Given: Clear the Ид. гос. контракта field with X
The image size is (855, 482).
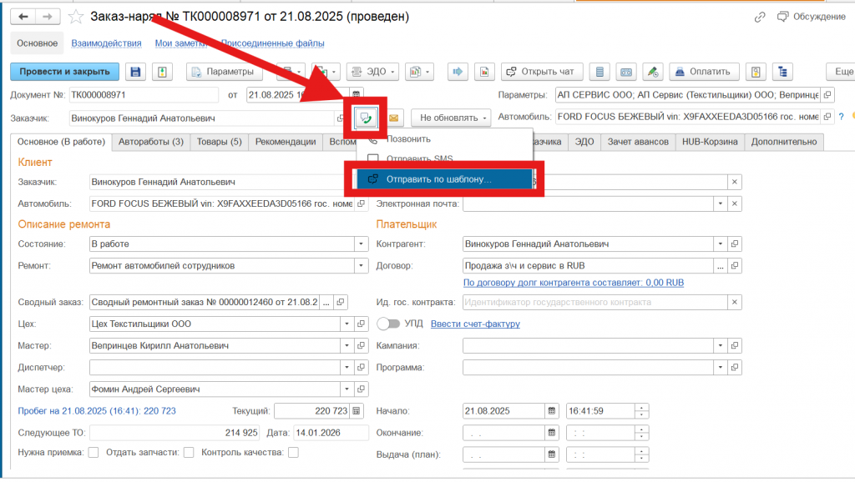Looking at the screenshot, I should [x=735, y=302].
